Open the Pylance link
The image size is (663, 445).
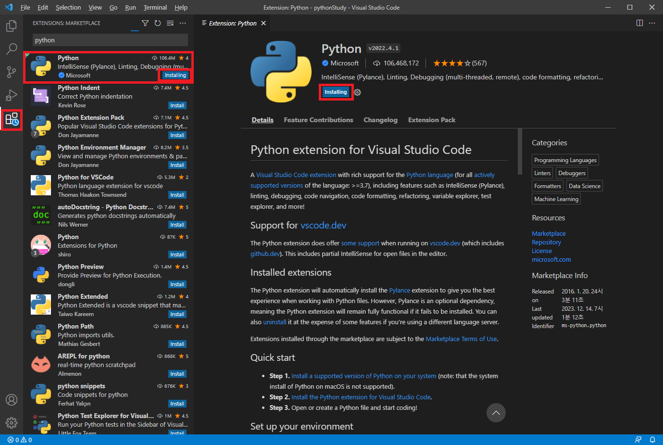pos(400,290)
